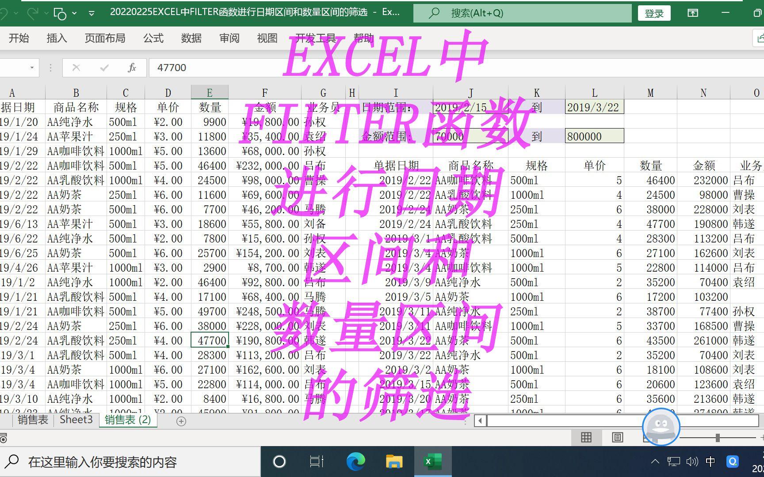This screenshot has height=477, width=764.
Task: Show hidden tray icons chevron
Action: 655,462
